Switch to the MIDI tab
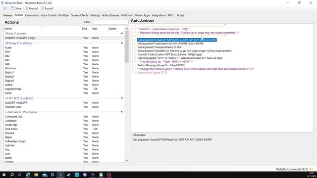The height and width of the screenshot is (178, 317). [170, 15]
